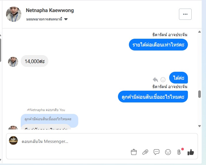Click the quoted reply message preview
Viewport: 206px width, 165px height.
point(49,119)
